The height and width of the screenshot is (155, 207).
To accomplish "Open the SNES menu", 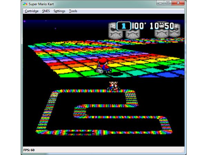I will (46, 11).
